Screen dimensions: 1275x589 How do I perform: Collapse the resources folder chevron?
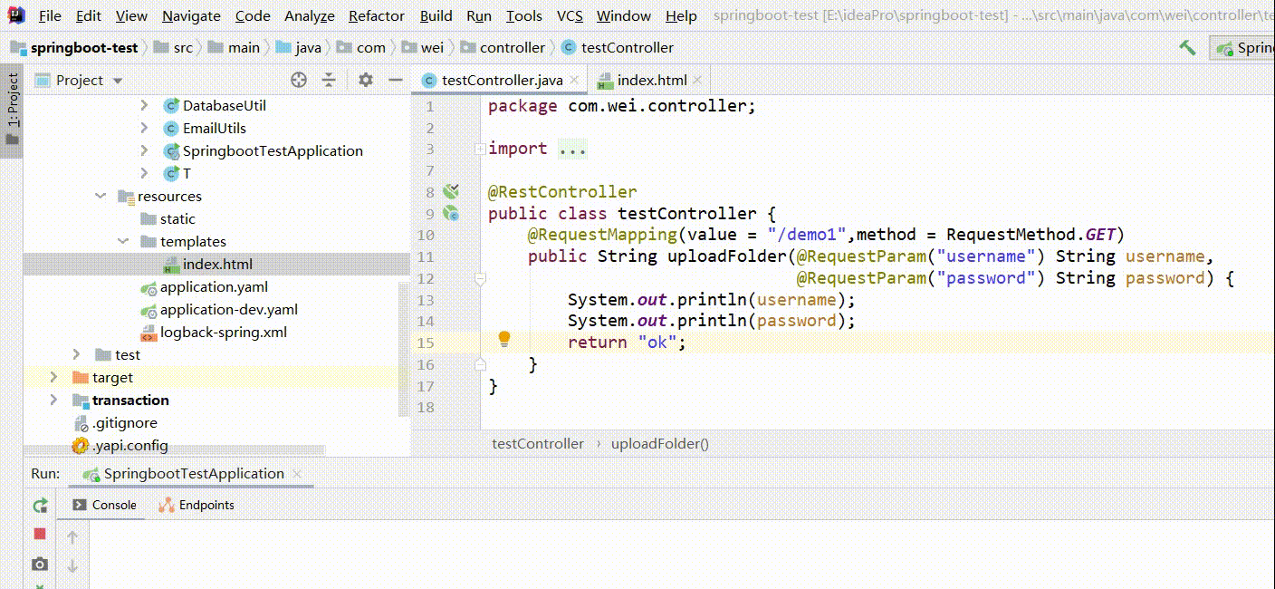[99, 196]
